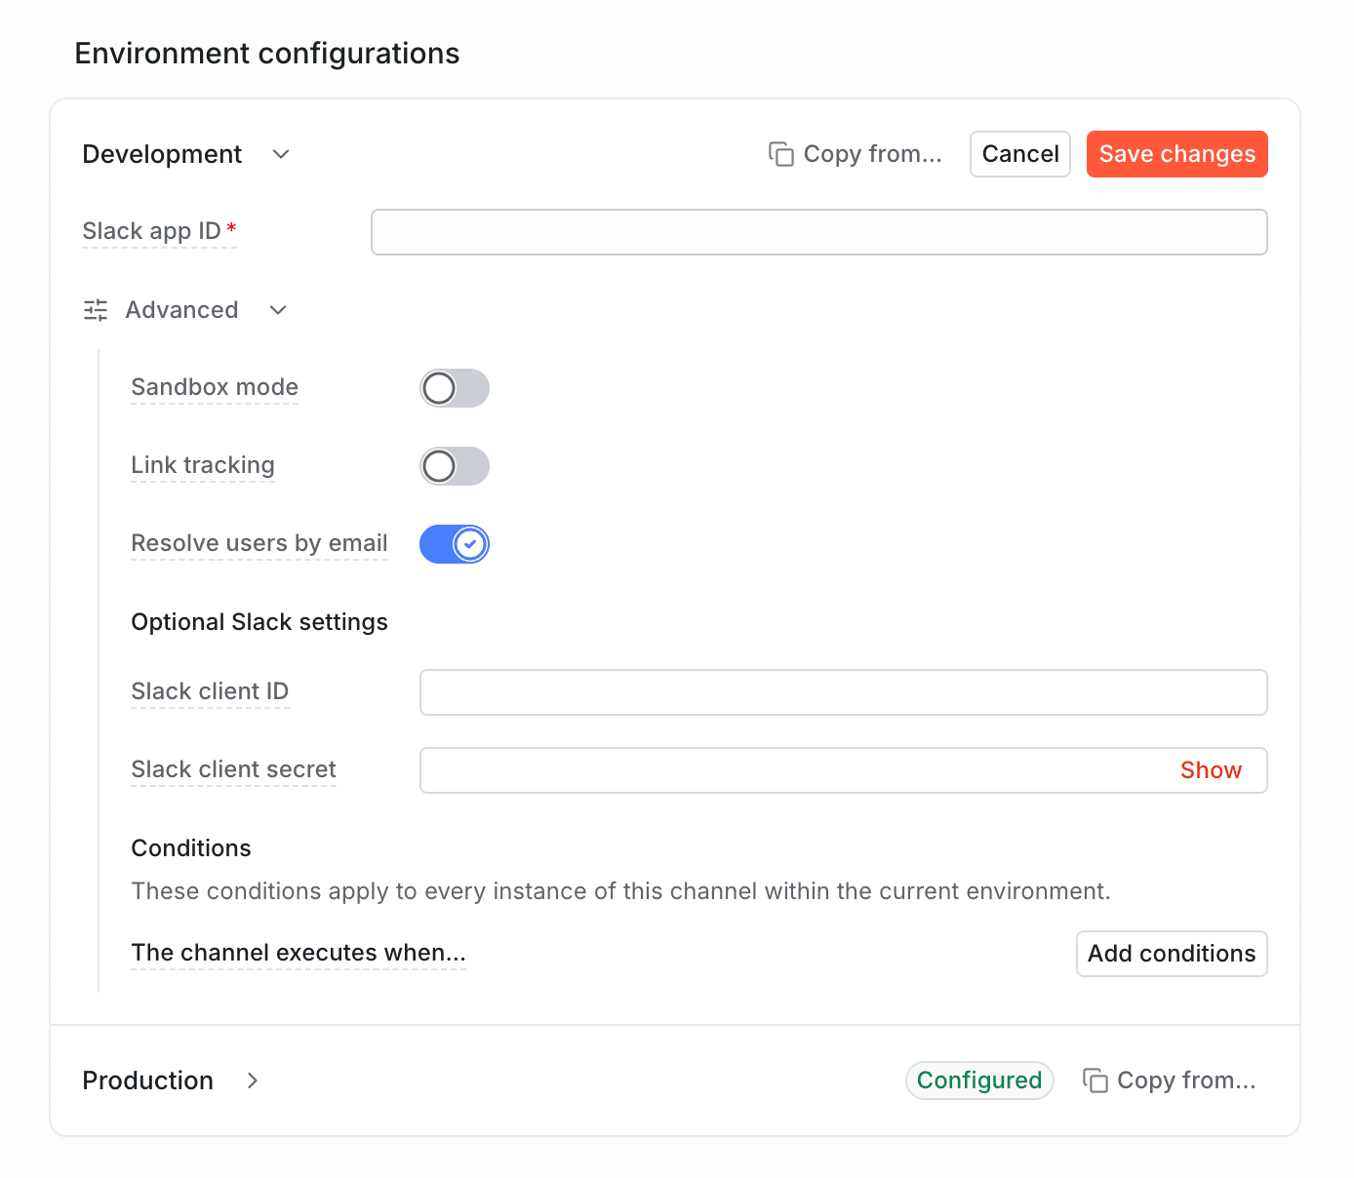Click the Link tracking label
The height and width of the screenshot is (1178, 1354).
pos(203,466)
